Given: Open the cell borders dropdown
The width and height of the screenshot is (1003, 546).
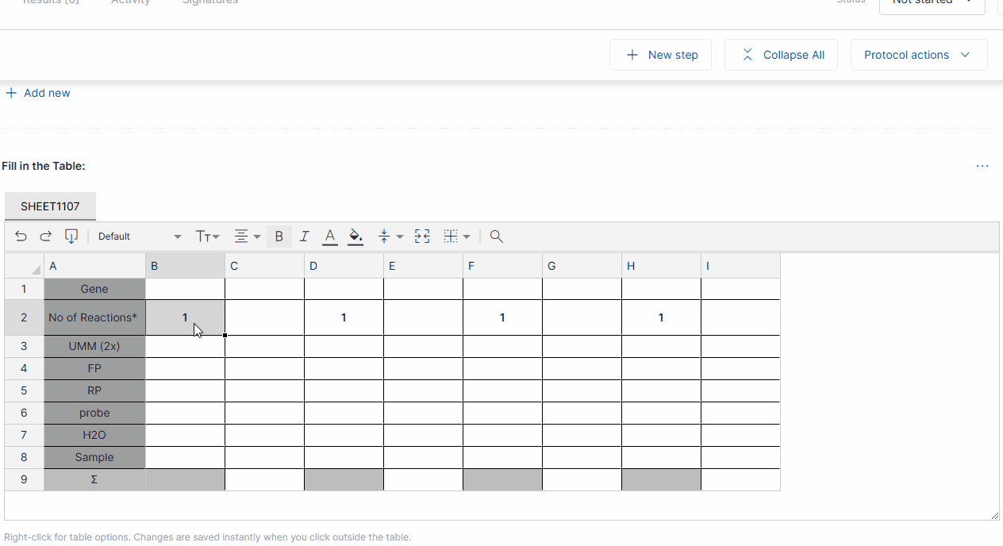Looking at the screenshot, I should [x=457, y=236].
